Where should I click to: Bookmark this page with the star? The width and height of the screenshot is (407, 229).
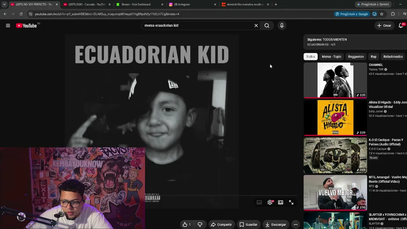click(382, 14)
